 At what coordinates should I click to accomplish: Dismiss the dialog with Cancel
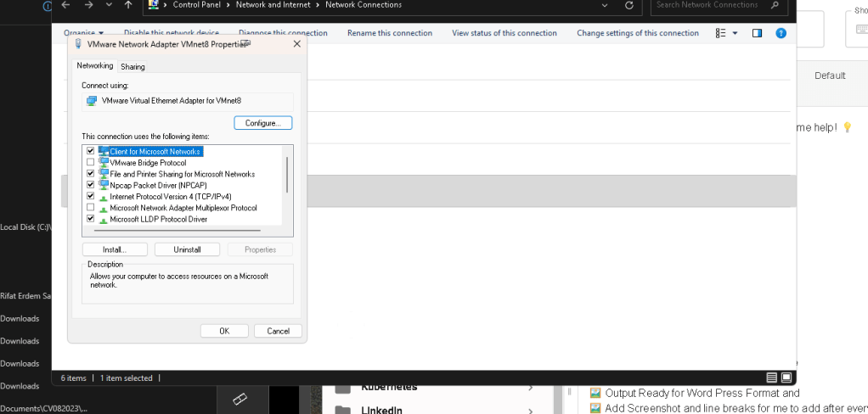tap(278, 331)
